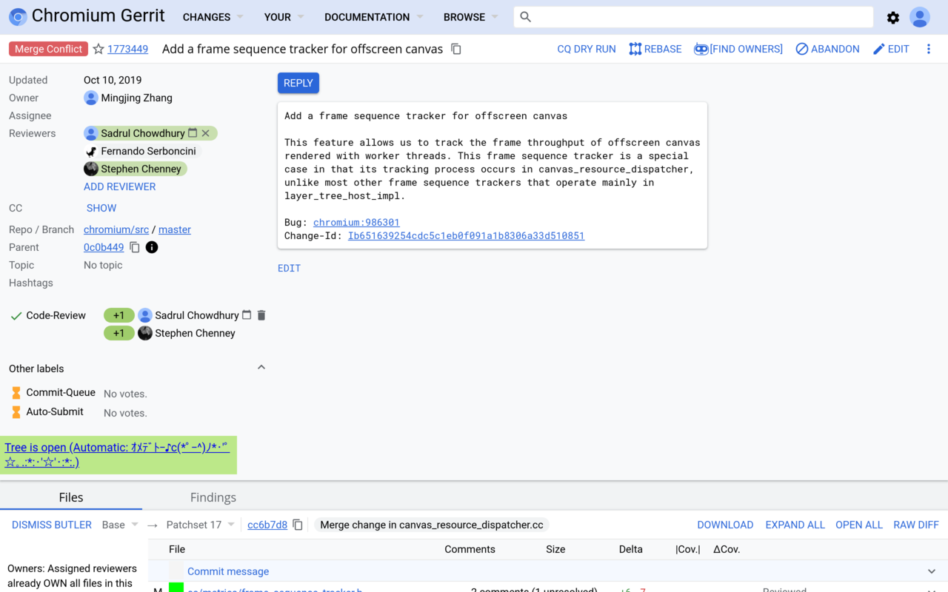Star change 1773449

(99, 49)
